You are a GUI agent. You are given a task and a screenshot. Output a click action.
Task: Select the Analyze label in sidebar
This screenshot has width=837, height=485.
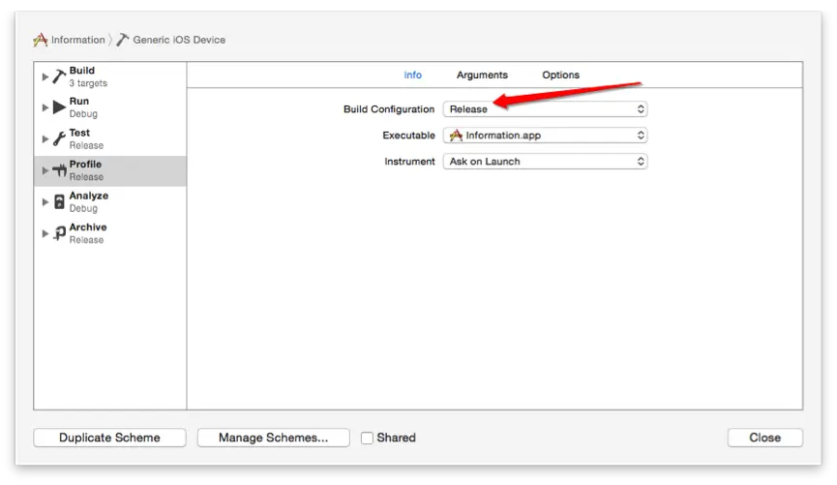89,196
